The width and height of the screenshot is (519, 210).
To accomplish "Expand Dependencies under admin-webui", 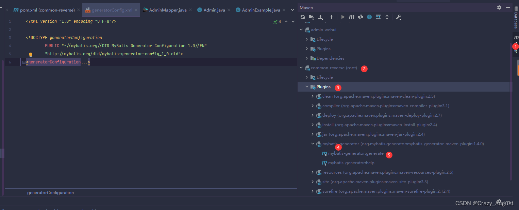I will [306, 58].
